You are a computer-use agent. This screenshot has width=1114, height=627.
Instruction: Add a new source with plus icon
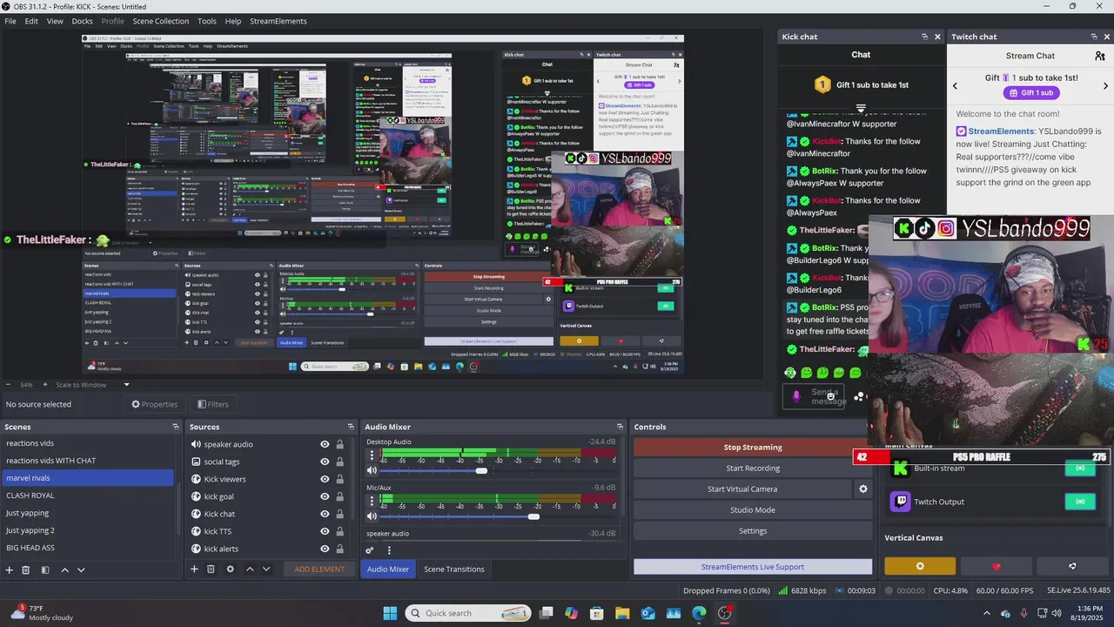tap(194, 569)
